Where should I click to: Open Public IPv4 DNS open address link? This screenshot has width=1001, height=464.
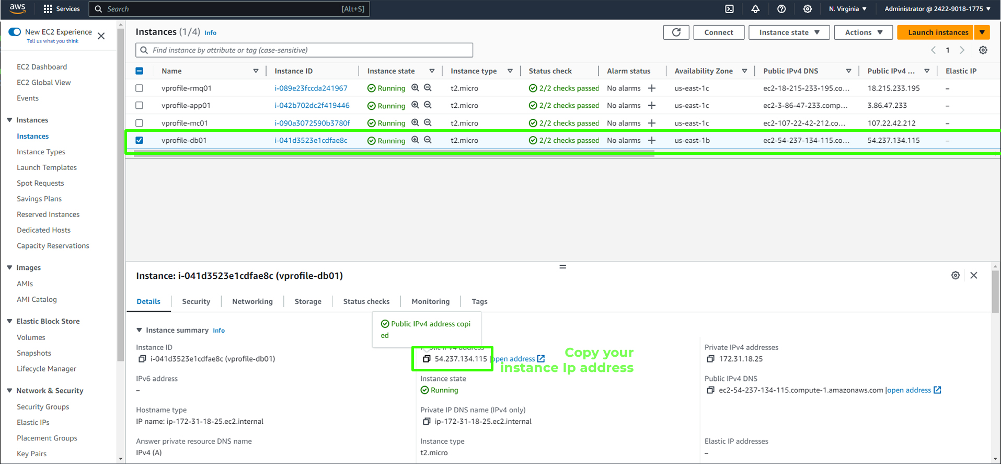914,390
